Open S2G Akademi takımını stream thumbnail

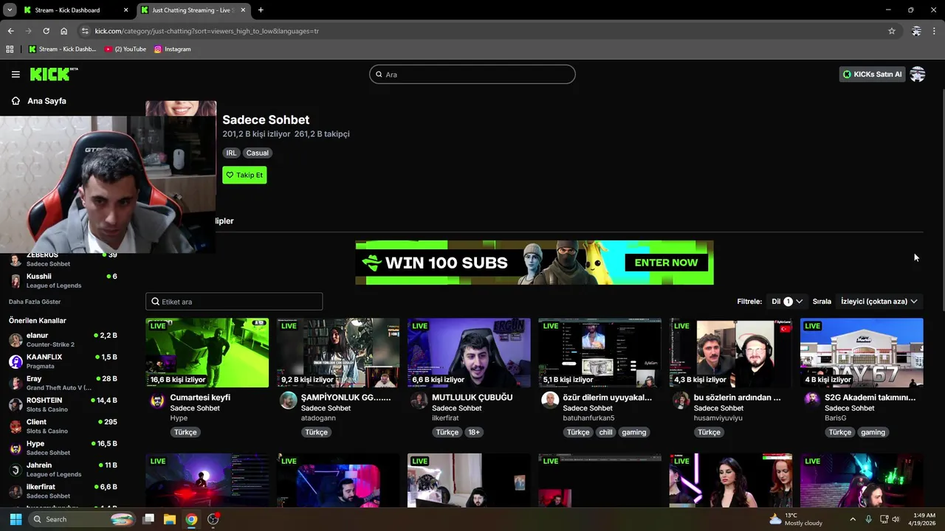tap(862, 353)
